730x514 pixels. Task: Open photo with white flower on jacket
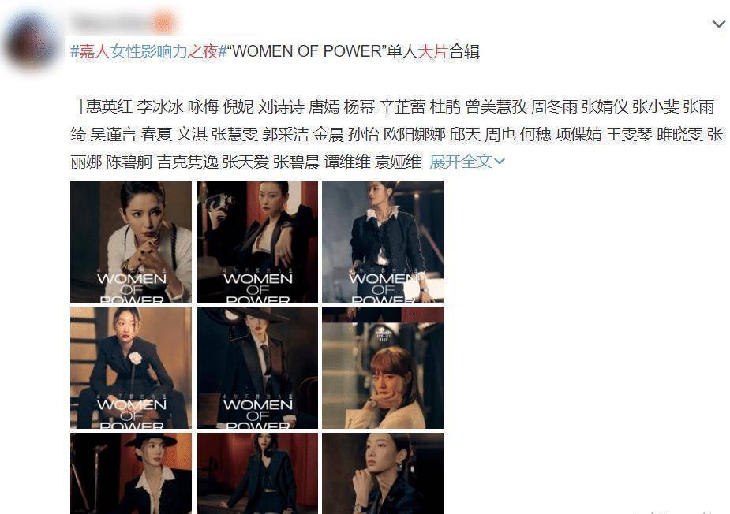coord(131,368)
